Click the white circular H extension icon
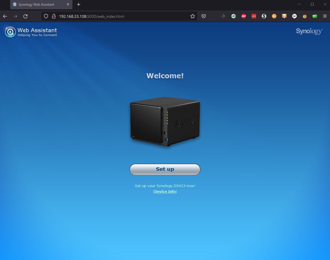This screenshot has width=330, height=260. coord(294,16)
